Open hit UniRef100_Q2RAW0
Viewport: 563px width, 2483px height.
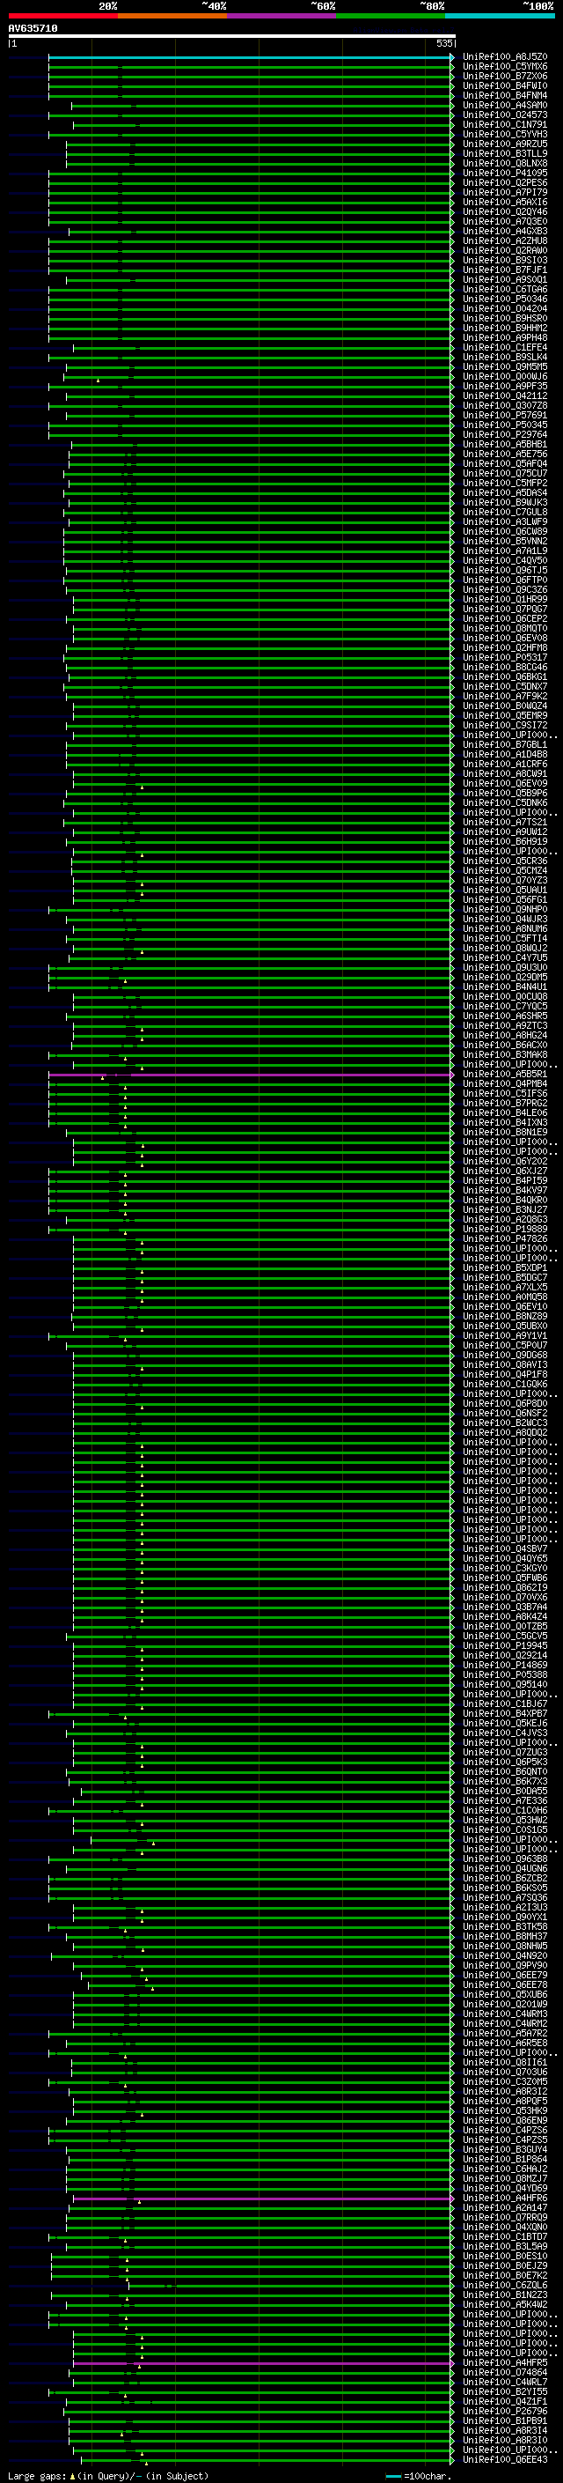tap(505, 251)
